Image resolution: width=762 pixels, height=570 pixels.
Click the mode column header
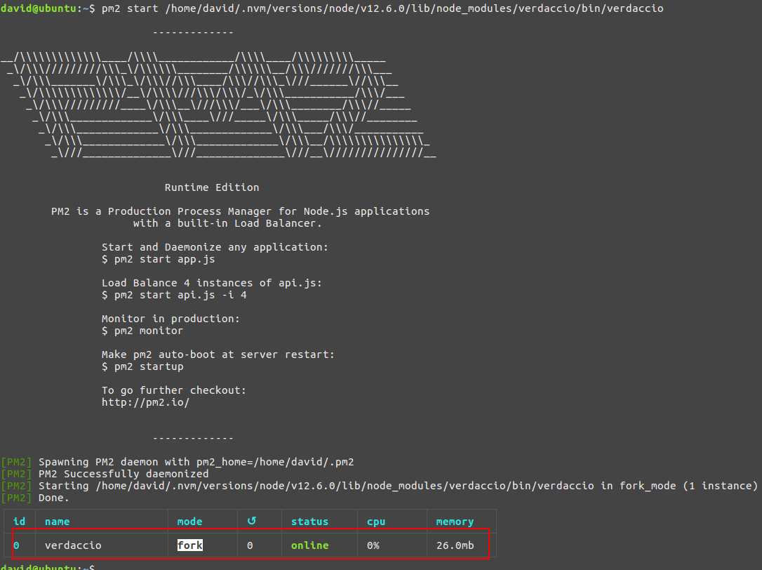click(x=189, y=522)
